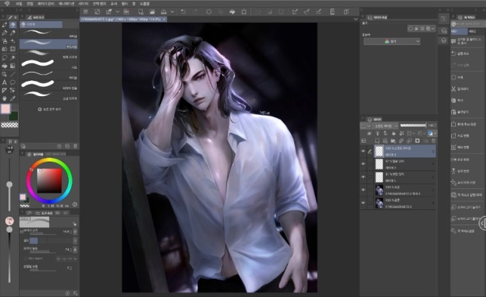486x297 pixels.
Task: Open the layer blending mode dropdown
Action: tap(385, 126)
